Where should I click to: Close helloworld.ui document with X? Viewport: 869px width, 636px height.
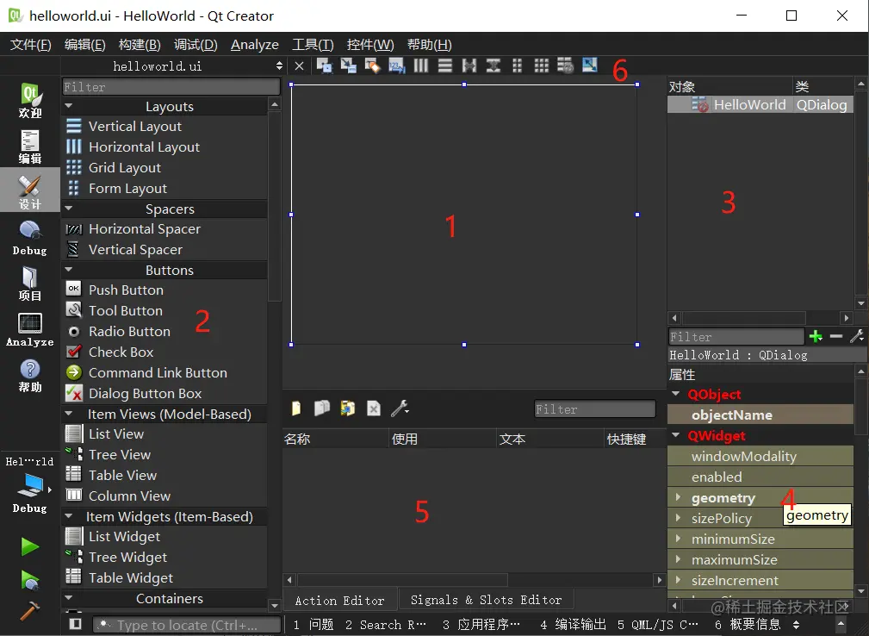[x=299, y=66]
